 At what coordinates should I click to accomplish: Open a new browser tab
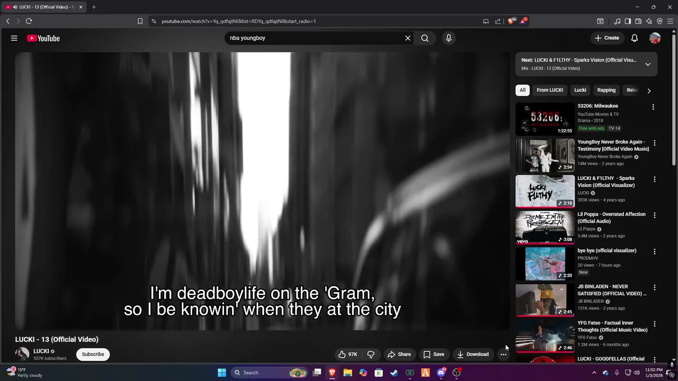pyautogui.click(x=94, y=7)
